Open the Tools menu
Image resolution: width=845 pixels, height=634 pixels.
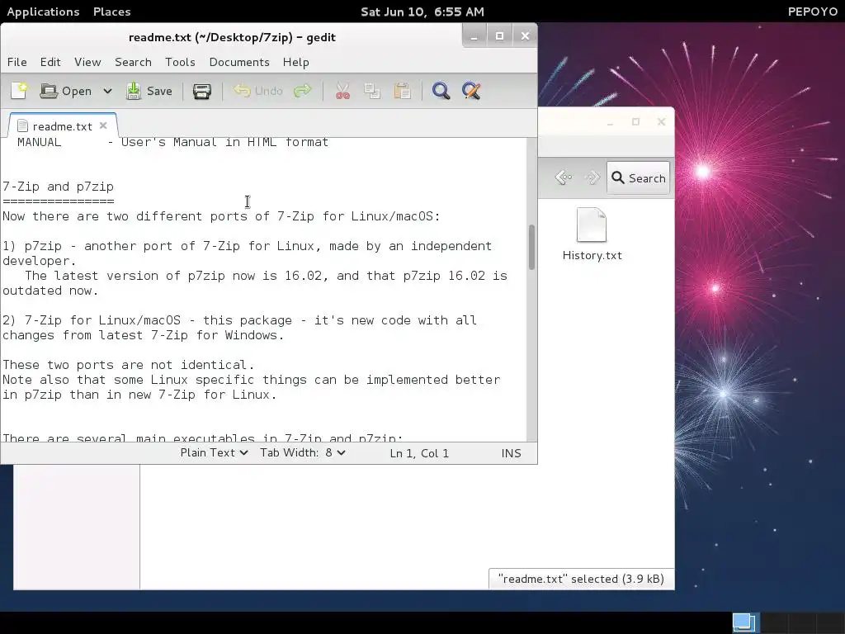pos(180,62)
